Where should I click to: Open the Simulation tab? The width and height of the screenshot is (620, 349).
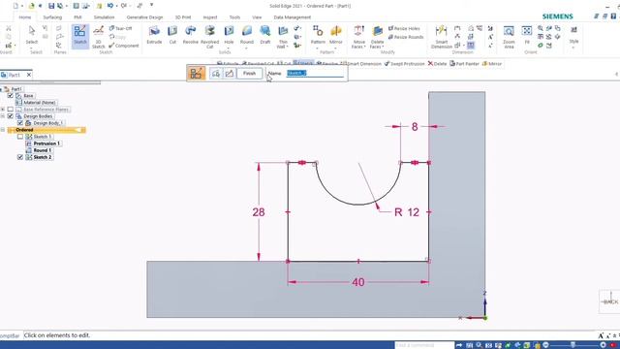click(x=104, y=17)
